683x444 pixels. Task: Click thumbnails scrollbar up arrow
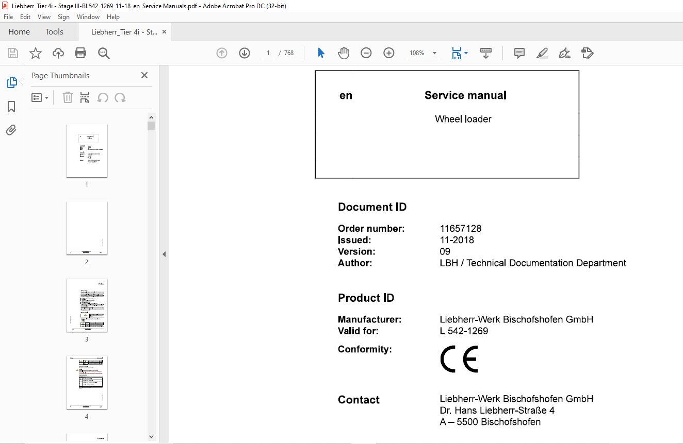tap(151, 117)
